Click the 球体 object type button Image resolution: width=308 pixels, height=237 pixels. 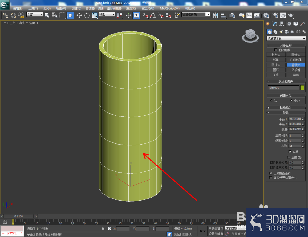click(276, 60)
